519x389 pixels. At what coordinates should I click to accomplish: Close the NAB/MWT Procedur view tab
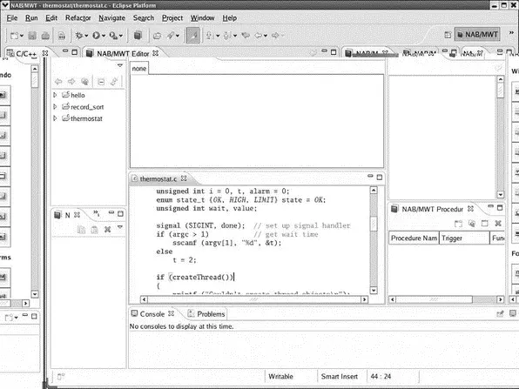(470, 208)
